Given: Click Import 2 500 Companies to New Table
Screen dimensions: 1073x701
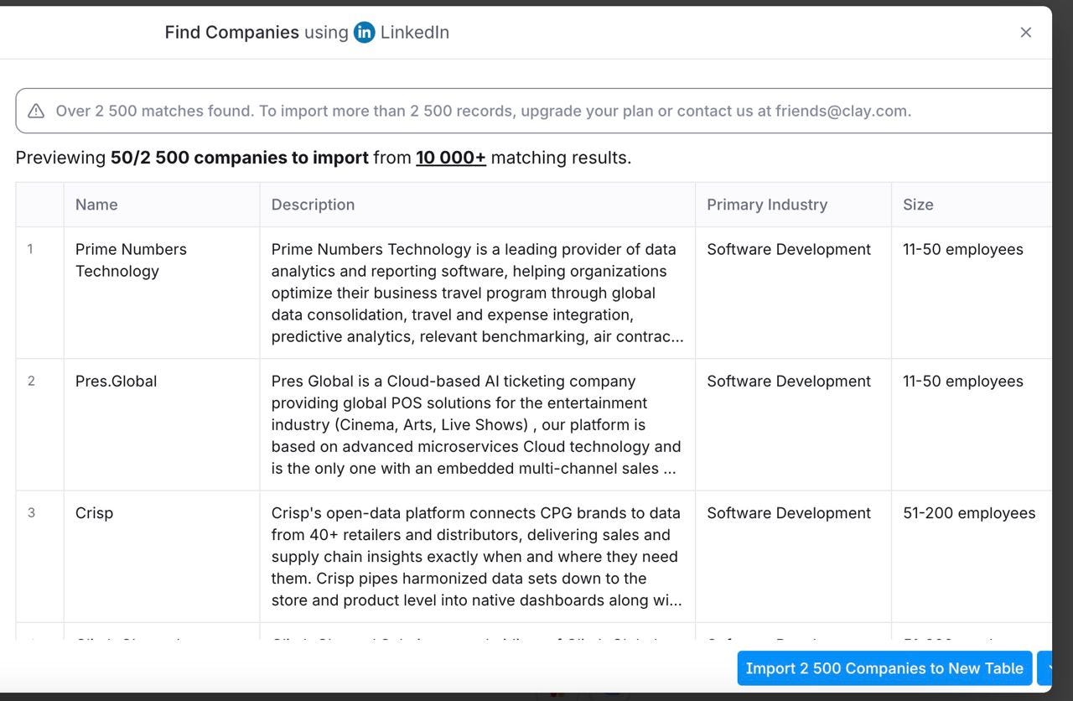Looking at the screenshot, I should pyautogui.click(x=884, y=668).
